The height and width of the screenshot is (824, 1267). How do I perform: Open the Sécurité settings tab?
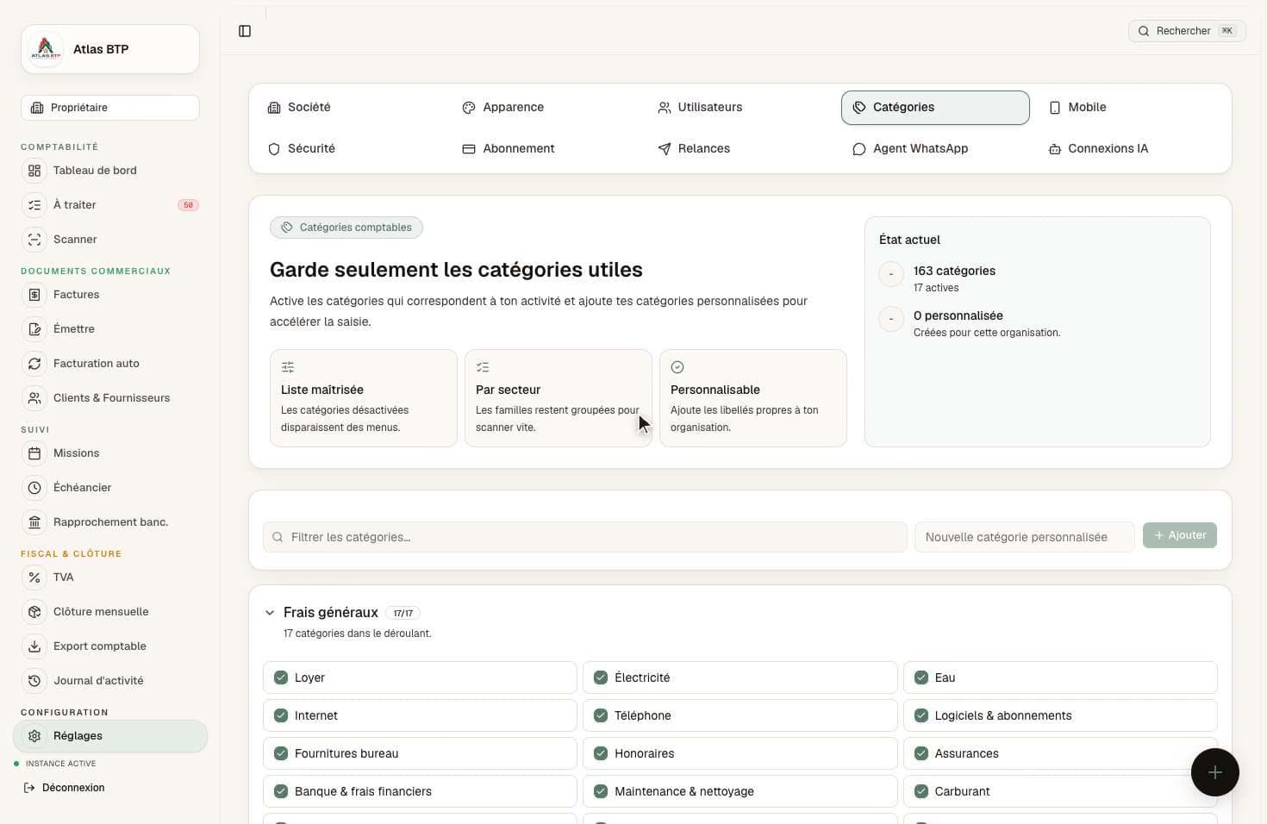coord(351,149)
